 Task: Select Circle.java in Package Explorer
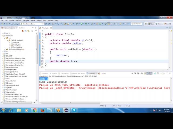[x=17, y=45]
